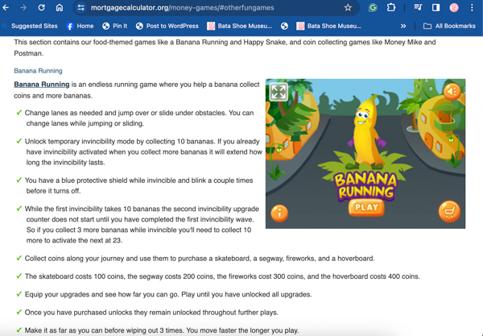
Task: Click text 'While the first invincibility takes'
Action: 75,209
